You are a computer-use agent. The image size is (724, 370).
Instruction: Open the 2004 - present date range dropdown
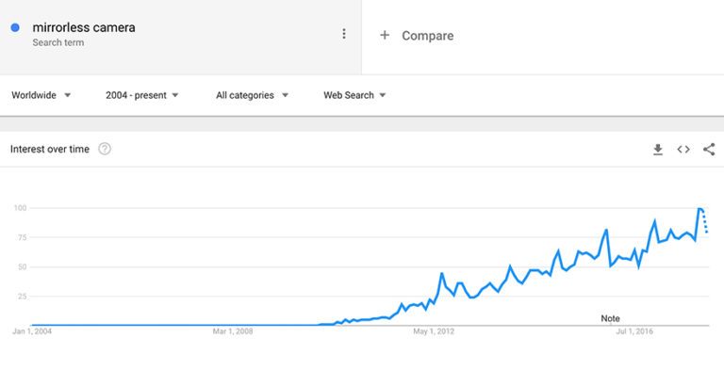click(141, 95)
